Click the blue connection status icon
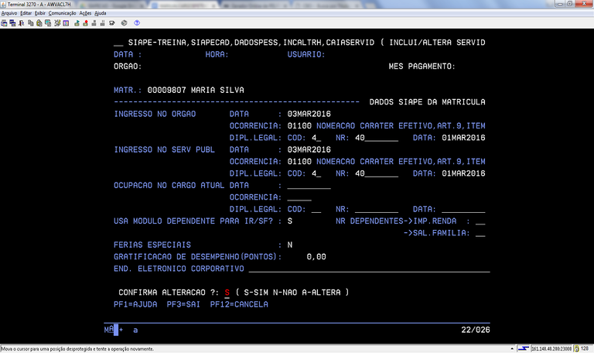The width and height of the screenshot is (594, 353). pyautogui.click(x=523, y=348)
